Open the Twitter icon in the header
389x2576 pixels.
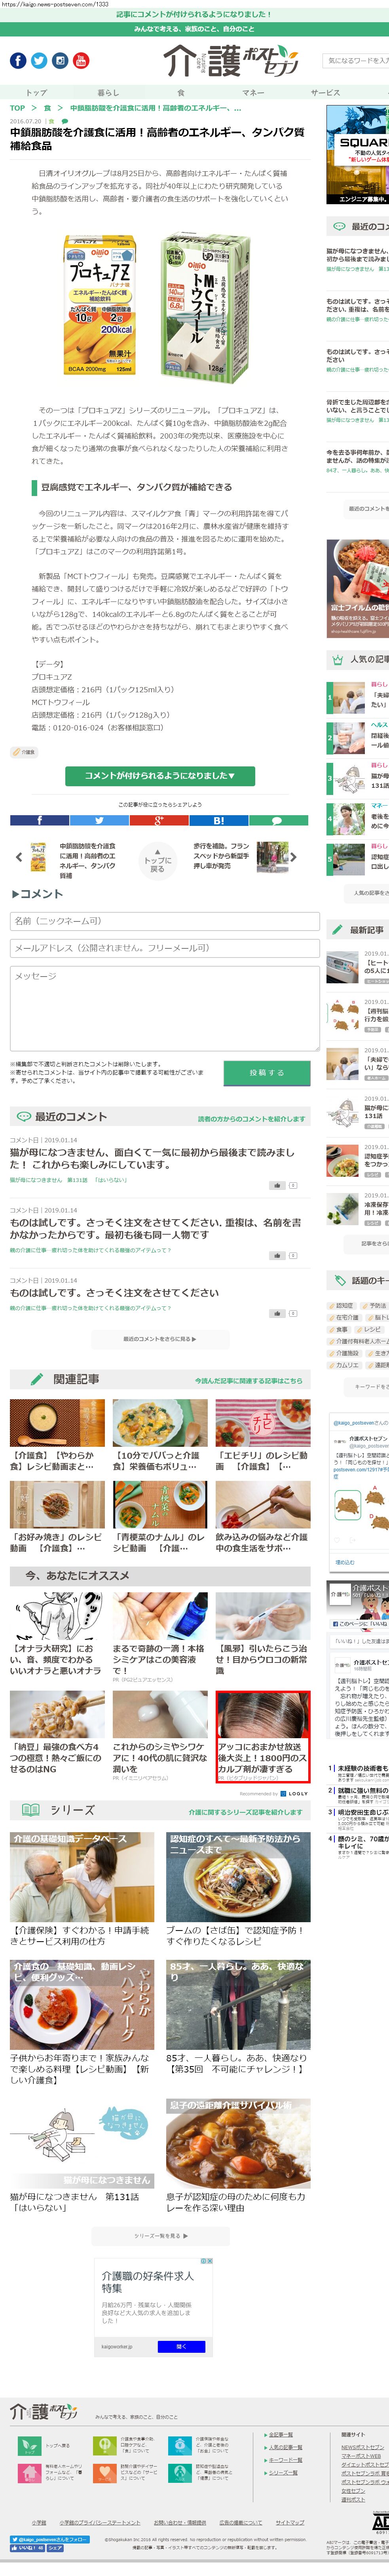pos(39,61)
